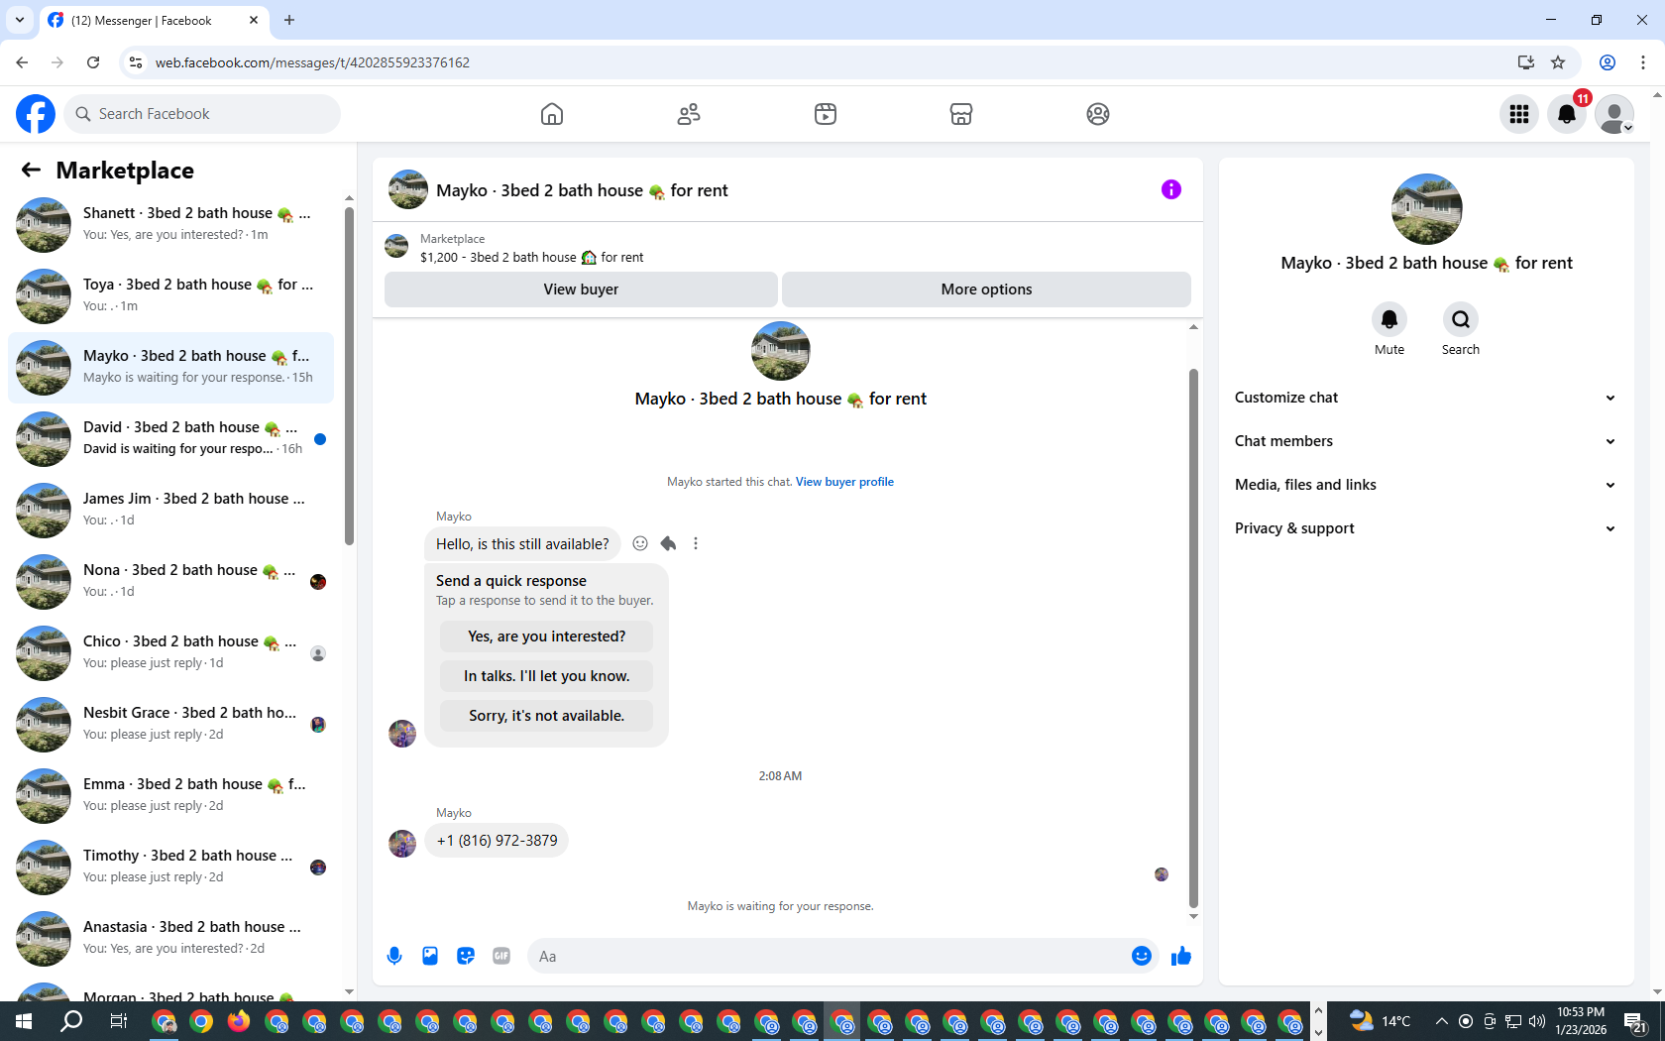Viewport: 1665px width, 1041px height.
Task: Open the emoji picker in message box
Action: point(1142,956)
